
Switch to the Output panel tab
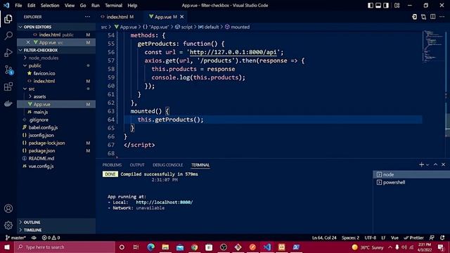coord(137,165)
